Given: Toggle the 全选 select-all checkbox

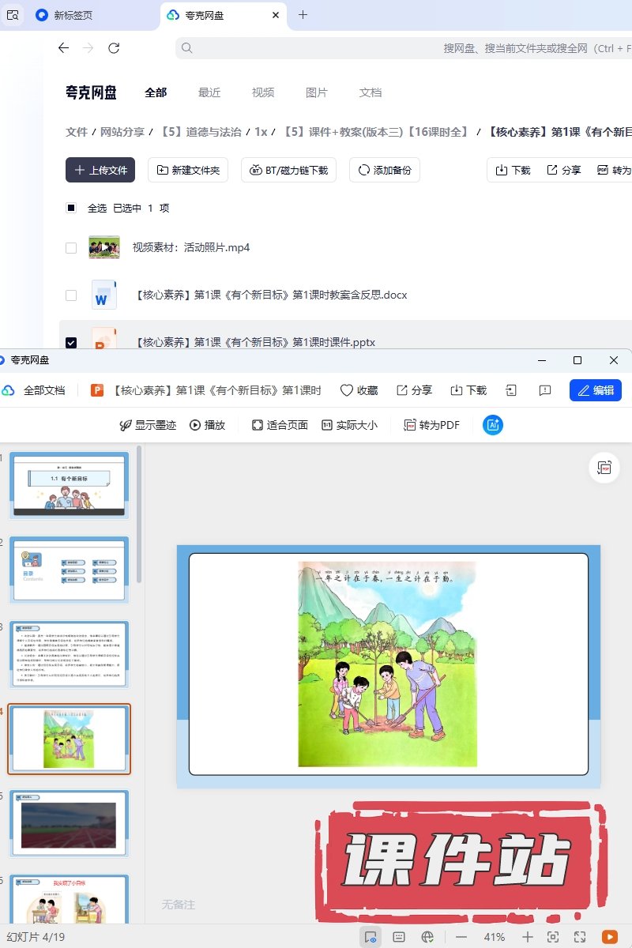Looking at the screenshot, I should click(71, 209).
